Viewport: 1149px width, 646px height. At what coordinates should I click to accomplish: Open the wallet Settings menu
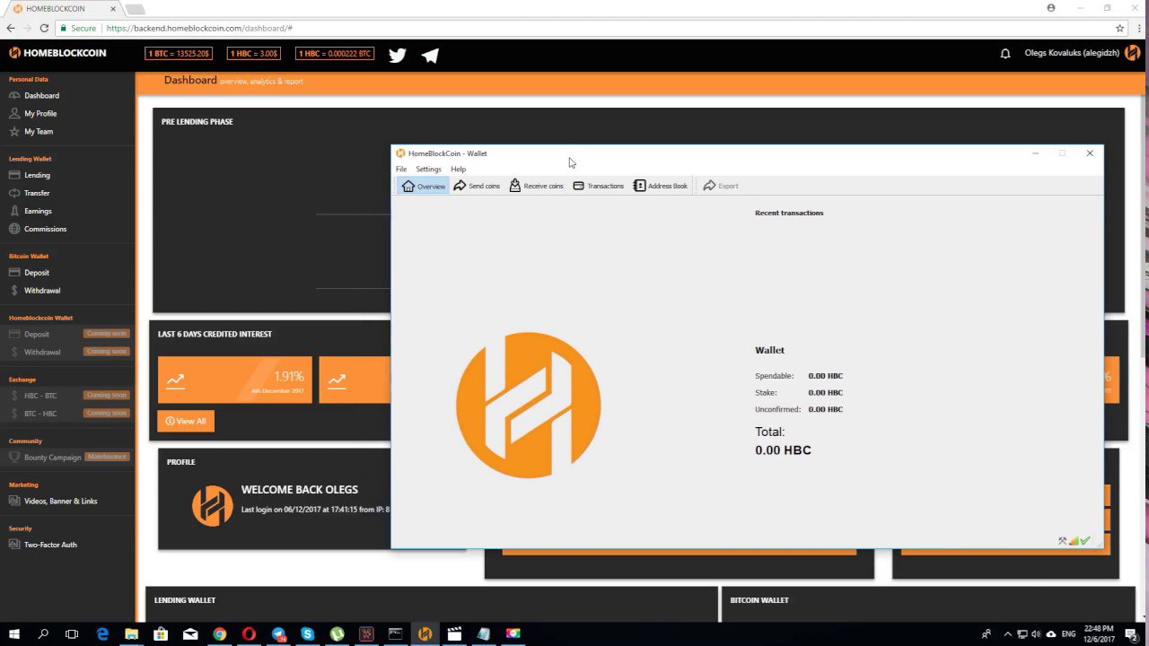(x=428, y=169)
